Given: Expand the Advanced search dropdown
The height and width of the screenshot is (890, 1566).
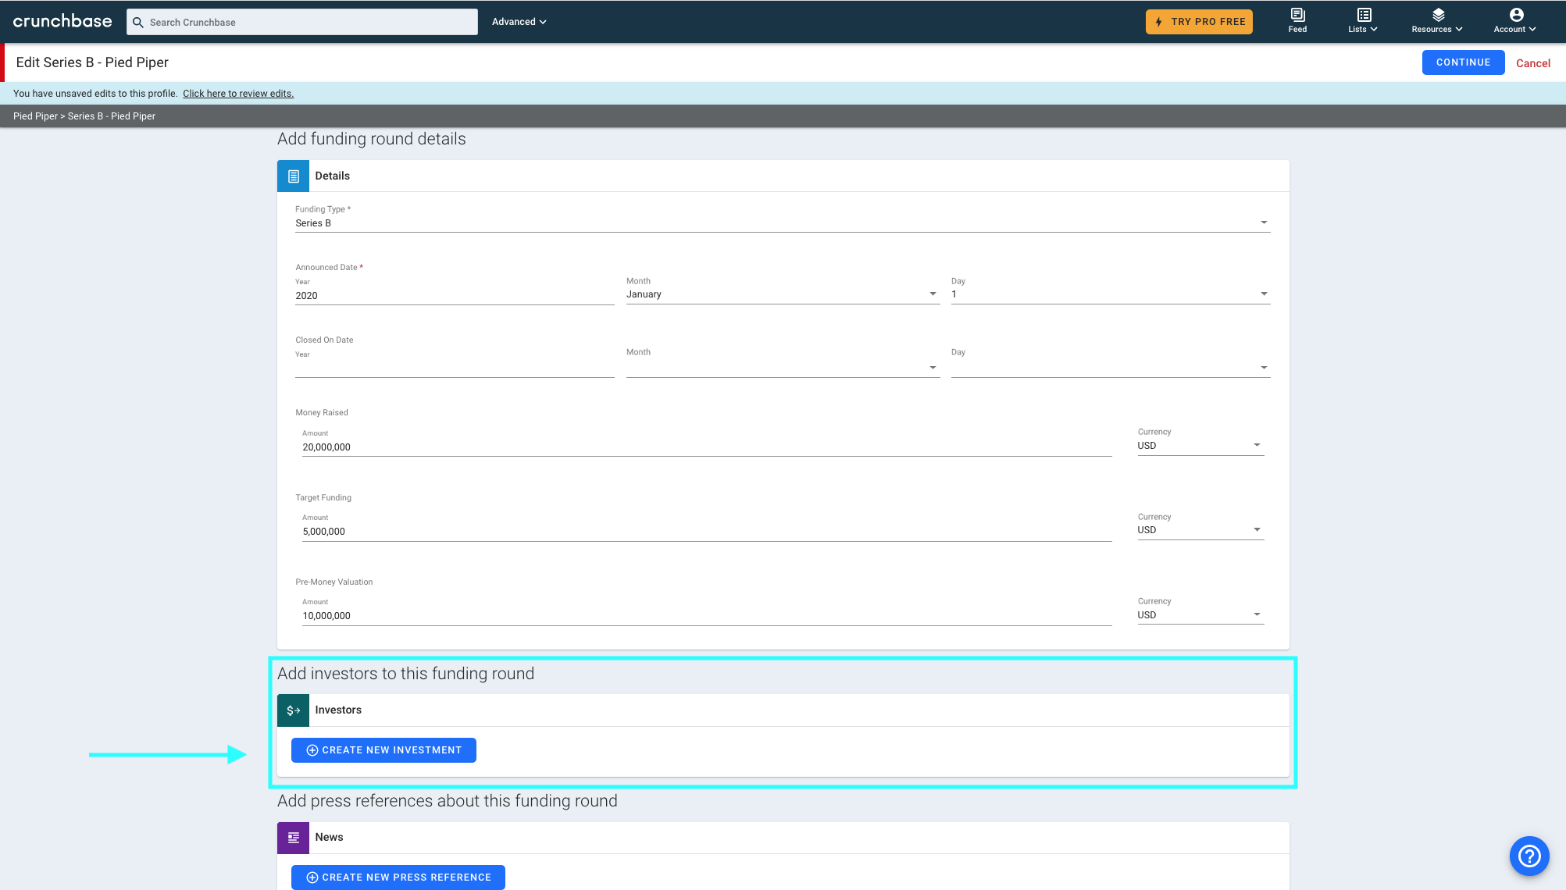Looking at the screenshot, I should (519, 22).
